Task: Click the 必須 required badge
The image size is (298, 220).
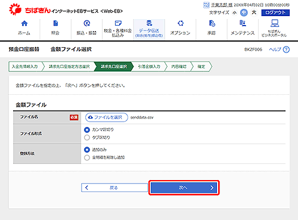Action: tap(74, 117)
